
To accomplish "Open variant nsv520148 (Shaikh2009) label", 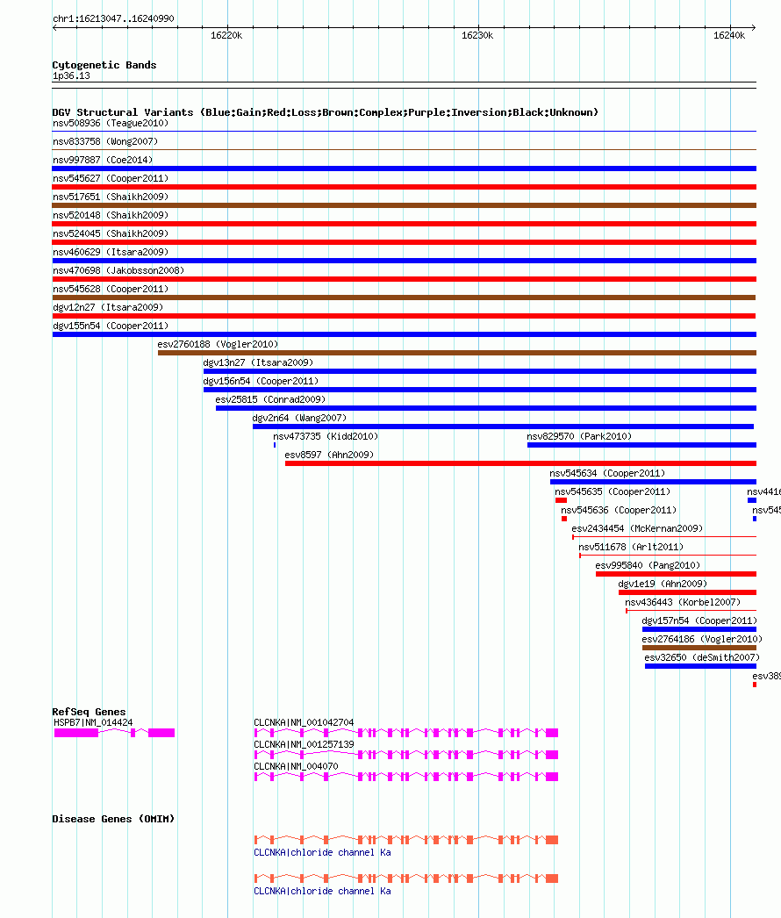I will click(x=111, y=215).
